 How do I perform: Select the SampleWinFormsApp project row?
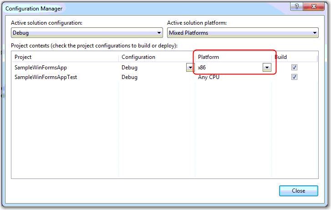pos(41,68)
